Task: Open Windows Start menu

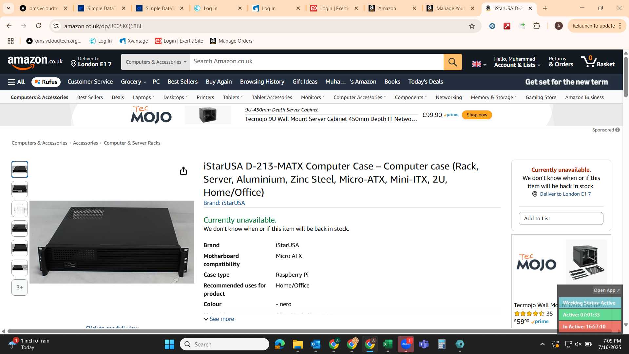Action: [169, 344]
